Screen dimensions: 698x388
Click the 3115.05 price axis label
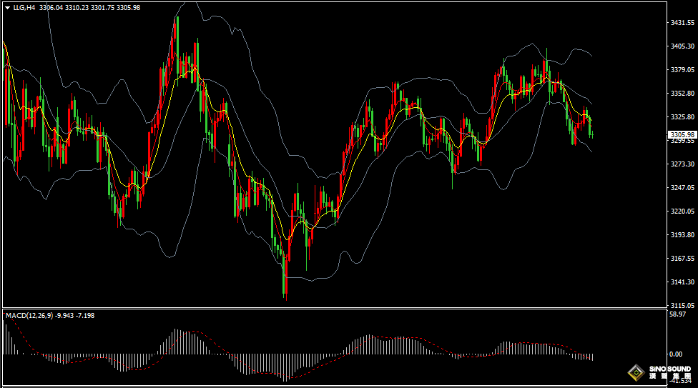(x=682, y=305)
